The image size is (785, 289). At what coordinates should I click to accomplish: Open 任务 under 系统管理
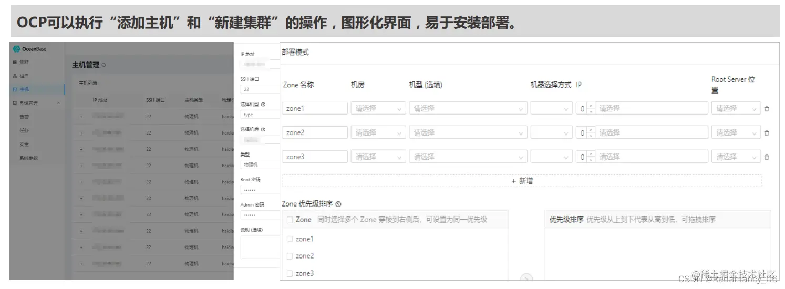[24, 130]
